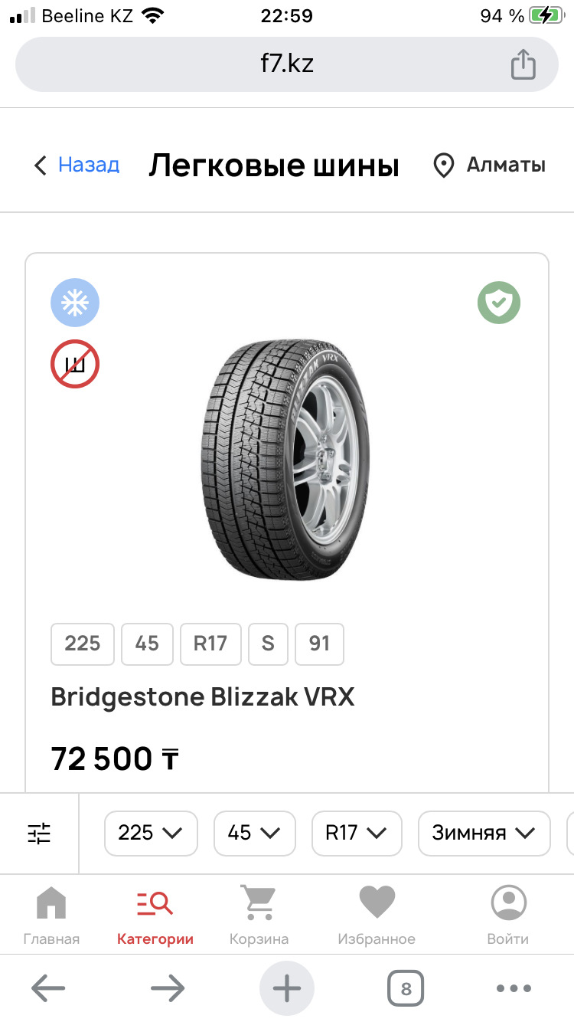Image resolution: width=574 pixels, height=1022 pixels.
Task: Go forward with browser forward arrow
Action: pos(168,988)
